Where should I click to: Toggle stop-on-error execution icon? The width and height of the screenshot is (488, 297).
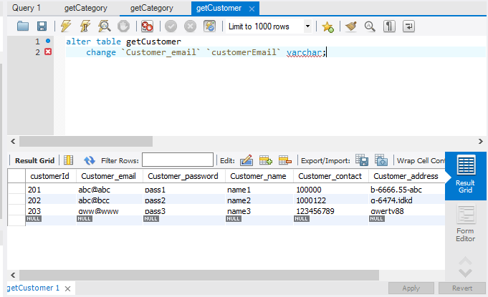tap(147, 26)
